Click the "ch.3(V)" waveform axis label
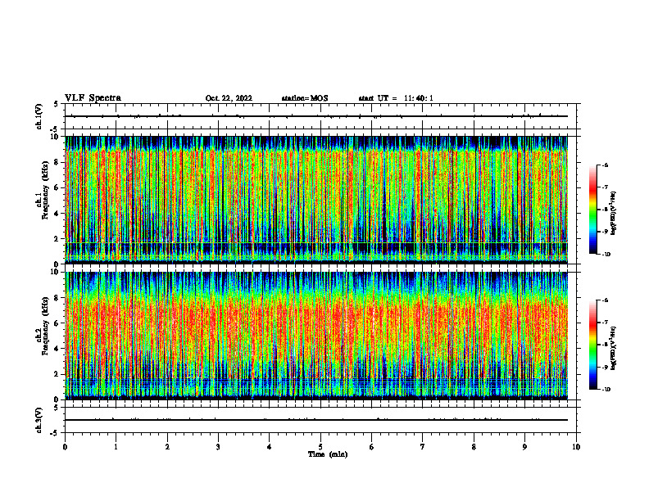This screenshot has height=501, width=649. coord(39,420)
